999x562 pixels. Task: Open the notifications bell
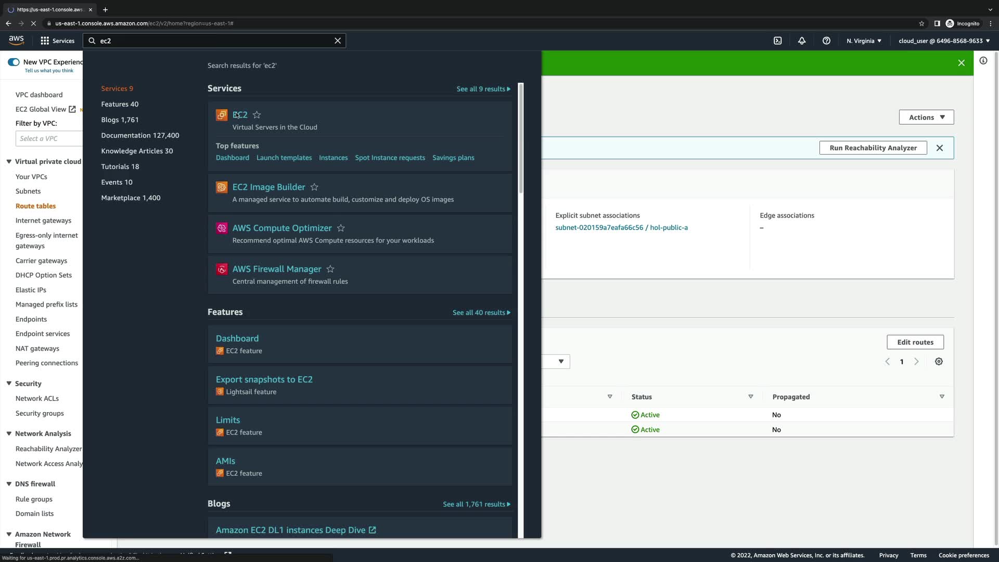point(802,41)
